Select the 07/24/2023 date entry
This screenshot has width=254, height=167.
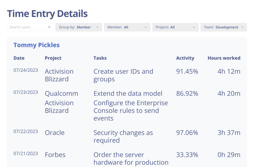click(26, 70)
